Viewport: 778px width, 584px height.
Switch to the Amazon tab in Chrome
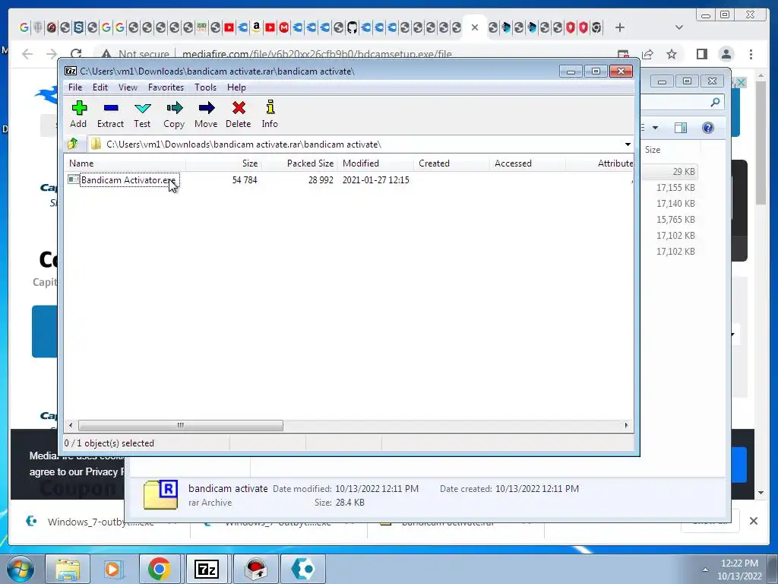[x=256, y=27]
